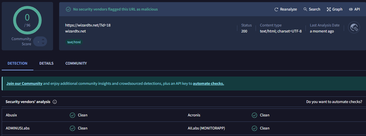This screenshot has height=136, width=366.
Task: Click the API button label
Action: click(357, 9)
